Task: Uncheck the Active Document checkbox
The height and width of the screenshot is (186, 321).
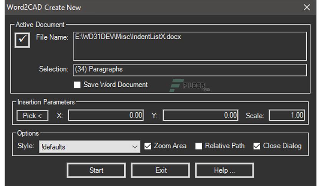Action: click(x=22, y=40)
